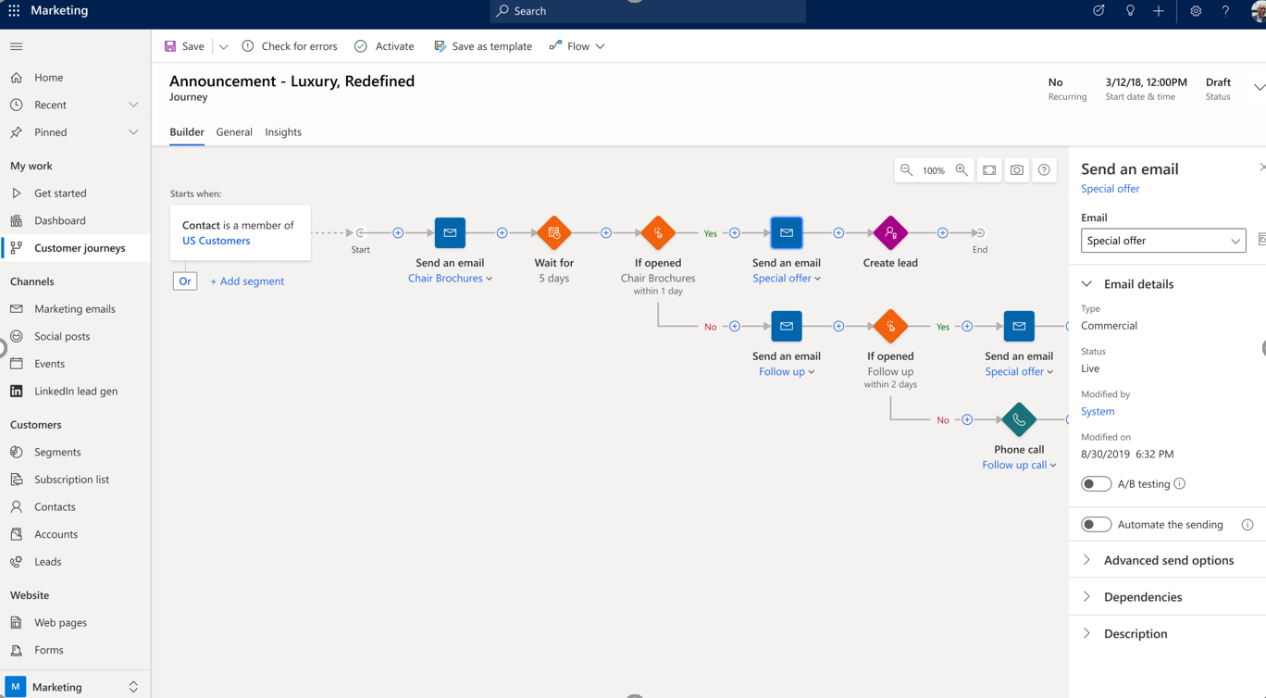This screenshot has height=698, width=1266.
Task: Open the Special offer email dropdown
Action: [x=1162, y=241]
